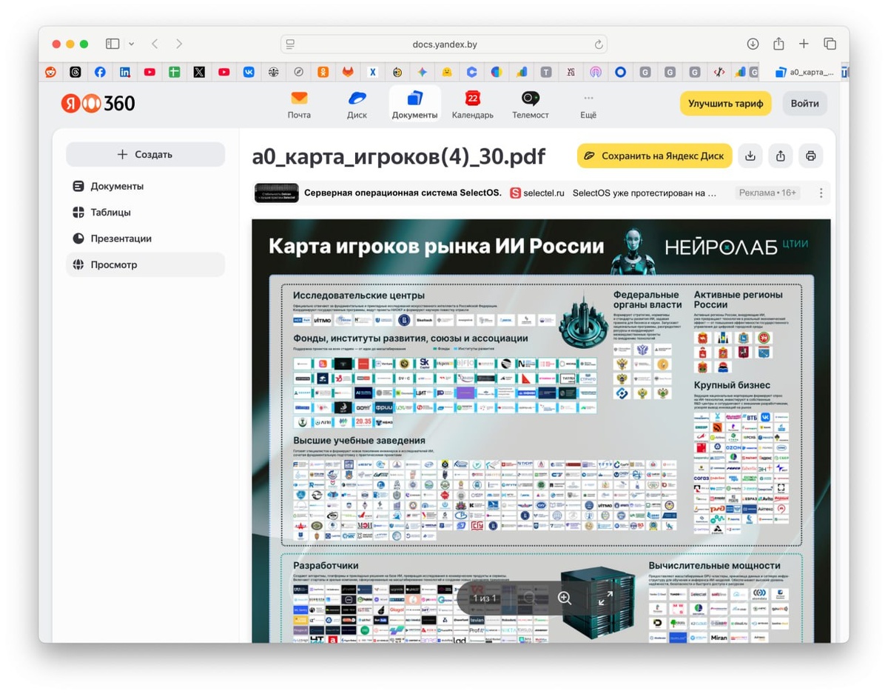Open Диск service
The height and width of the screenshot is (694, 888).
click(x=357, y=104)
